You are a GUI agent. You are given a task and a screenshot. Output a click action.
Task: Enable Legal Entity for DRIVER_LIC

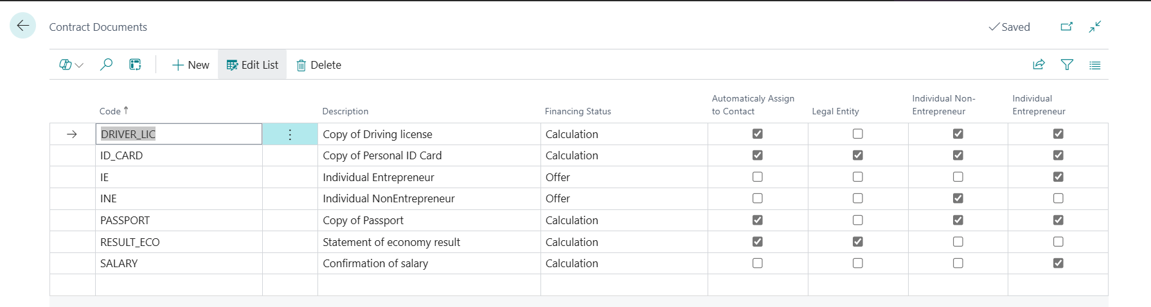pyautogui.click(x=858, y=134)
